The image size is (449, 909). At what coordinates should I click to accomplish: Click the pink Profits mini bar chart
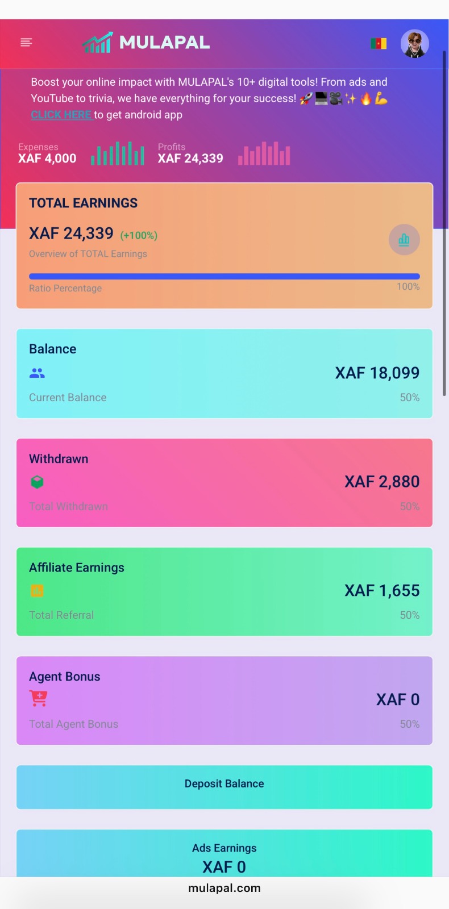(x=264, y=153)
